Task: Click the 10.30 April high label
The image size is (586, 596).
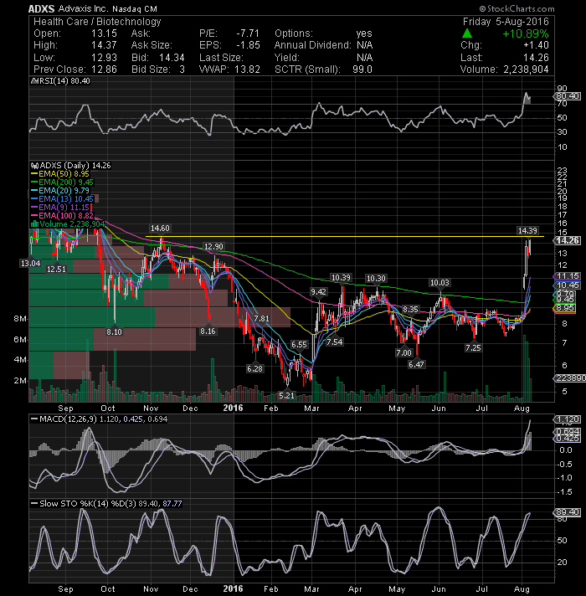Action: (x=376, y=279)
